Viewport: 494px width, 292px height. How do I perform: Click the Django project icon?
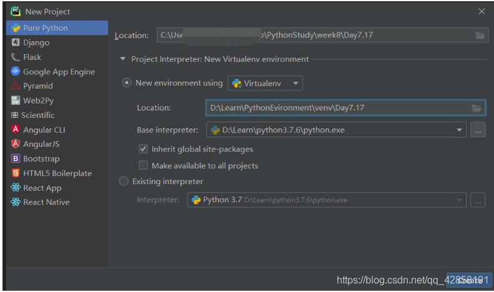(x=16, y=42)
